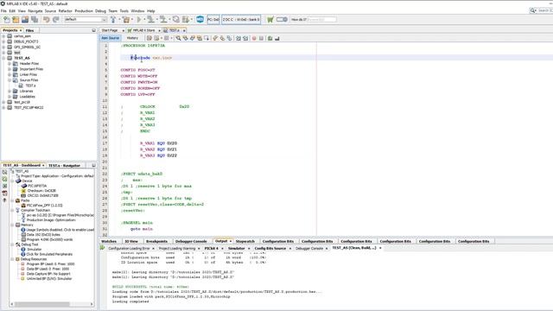
Task: Switch to Config Bits Source output tab
Action: coord(270,248)
